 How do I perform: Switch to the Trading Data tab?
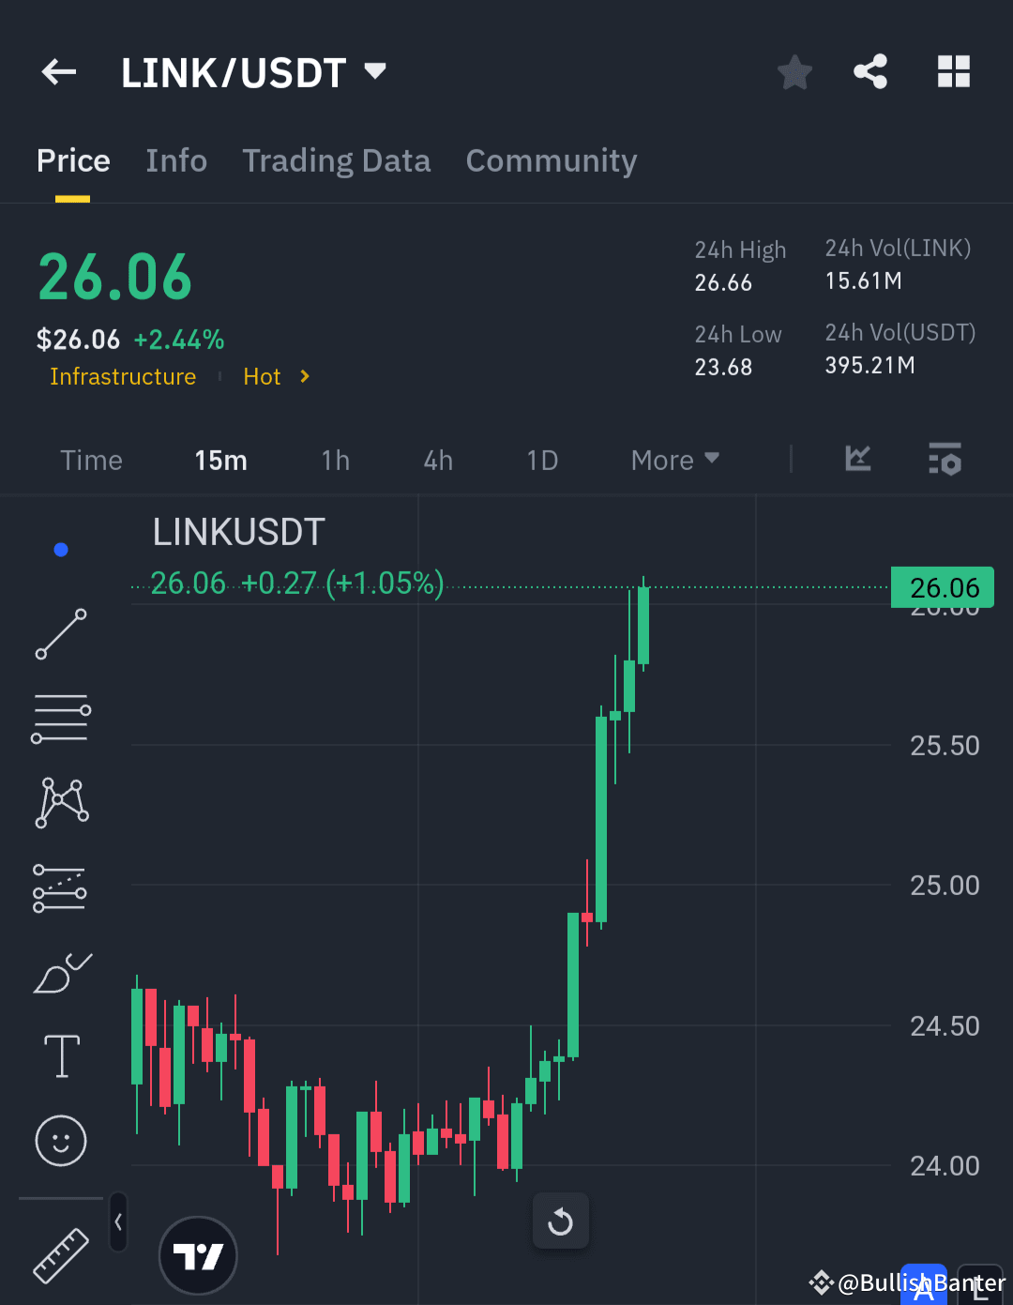click(x=337, y=160)
